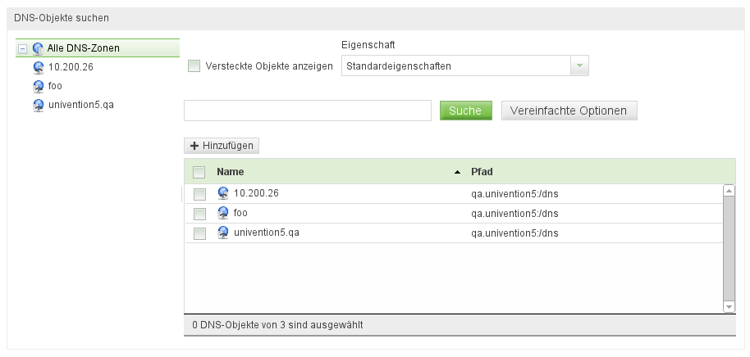Click the foo icon in results table
750x357 pixels.
point(223,213)
